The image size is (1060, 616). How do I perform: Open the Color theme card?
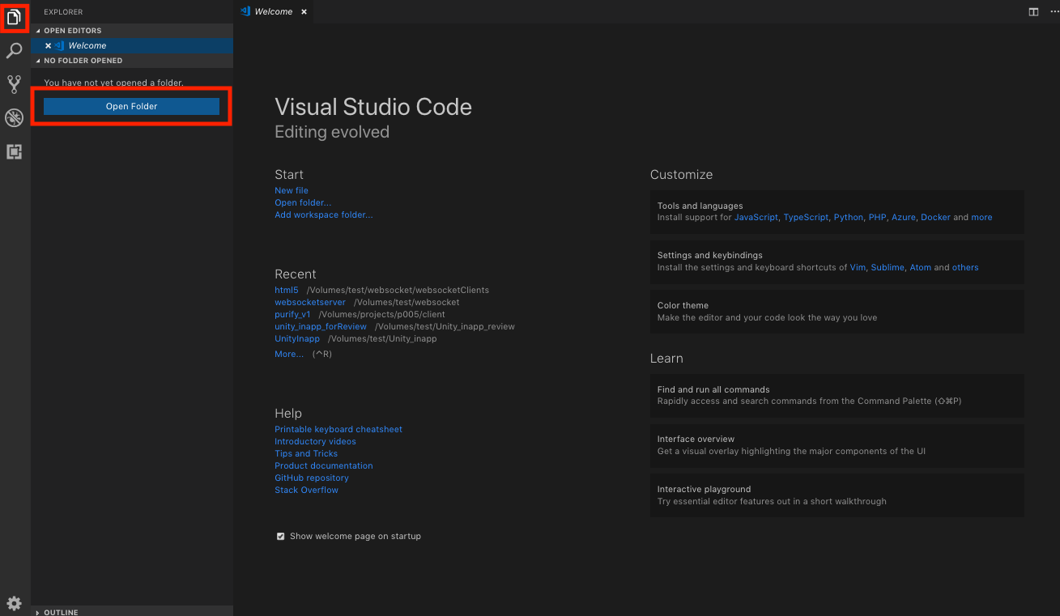pos(837,312)
